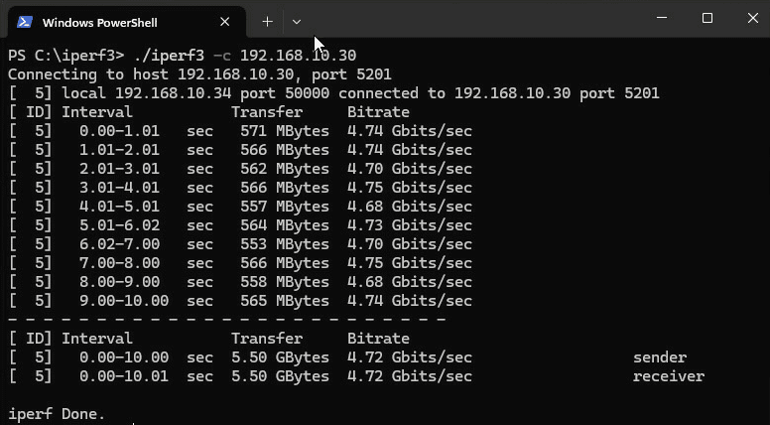
Task: Close the PowerShell terminal window
Action: coord(751,18)
